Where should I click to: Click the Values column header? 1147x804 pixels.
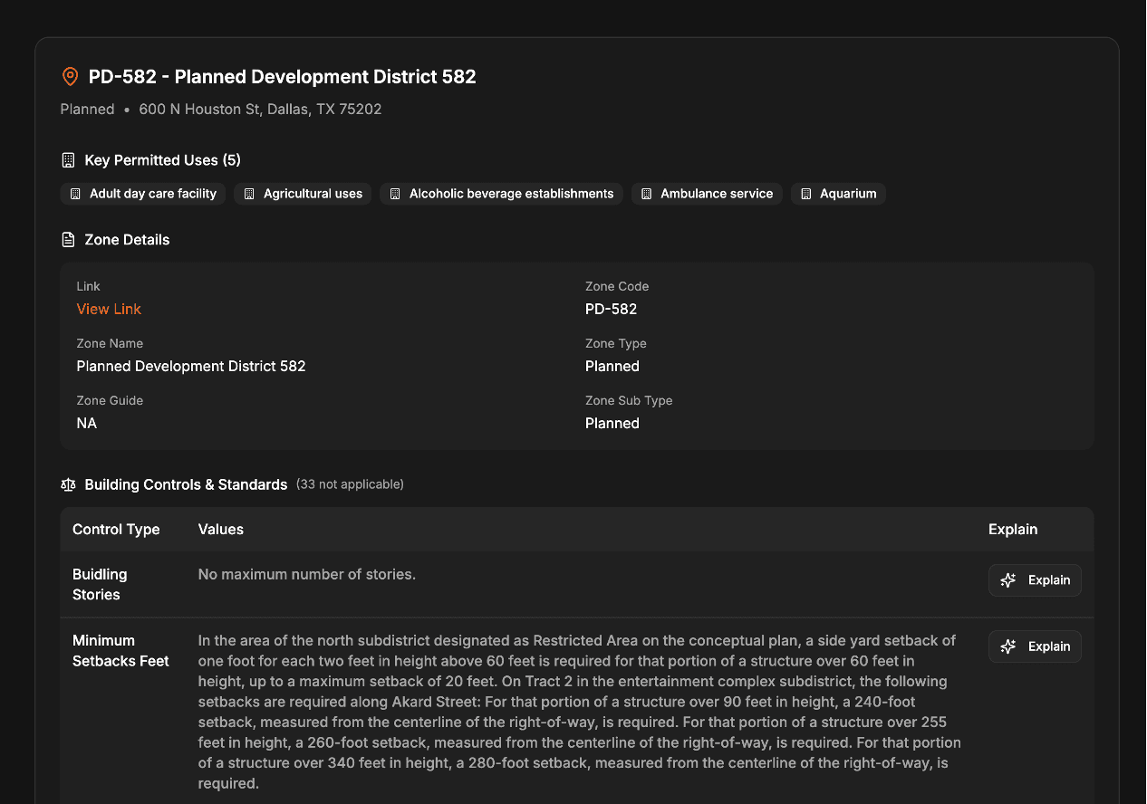pyautogui.click(x=221, y=529)
